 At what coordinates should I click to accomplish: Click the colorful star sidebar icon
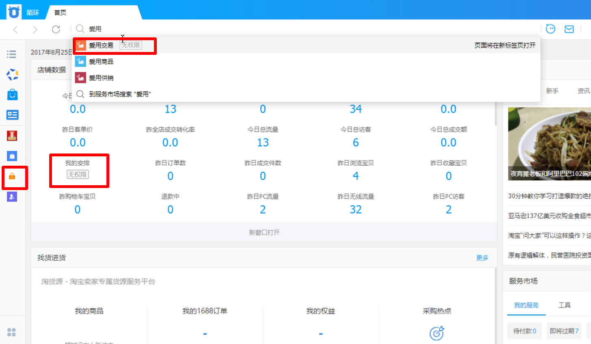tap(12, 74)
